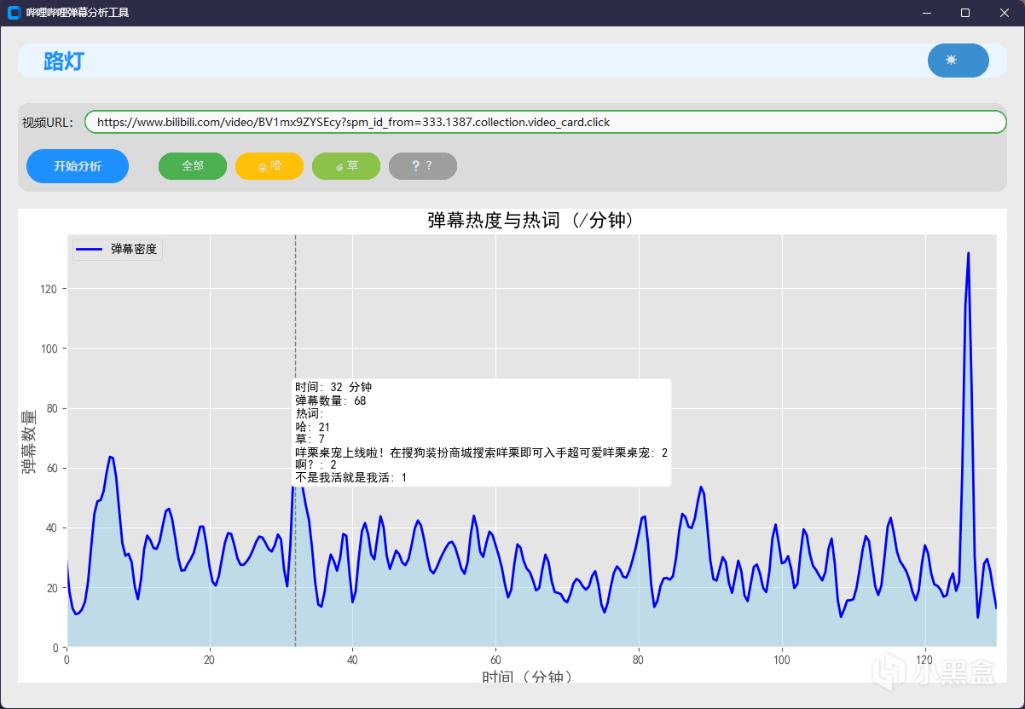
Task: Click the tooltip line 时间: 32 分钟
Action: 333,387
